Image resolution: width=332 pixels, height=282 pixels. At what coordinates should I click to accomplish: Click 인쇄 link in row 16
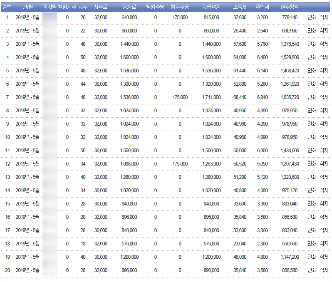tap(312, 217)
